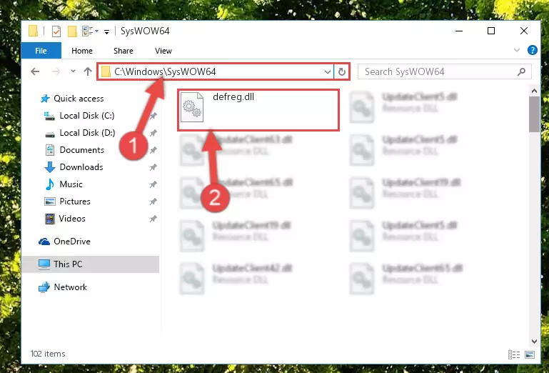Open Documents in sidebar
Image resolution: width=549 pixels, height=373 pixels.
81,150
